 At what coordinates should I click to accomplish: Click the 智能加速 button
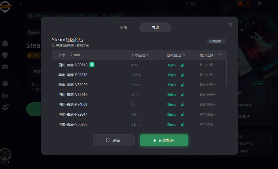click(x=164, y=140)
